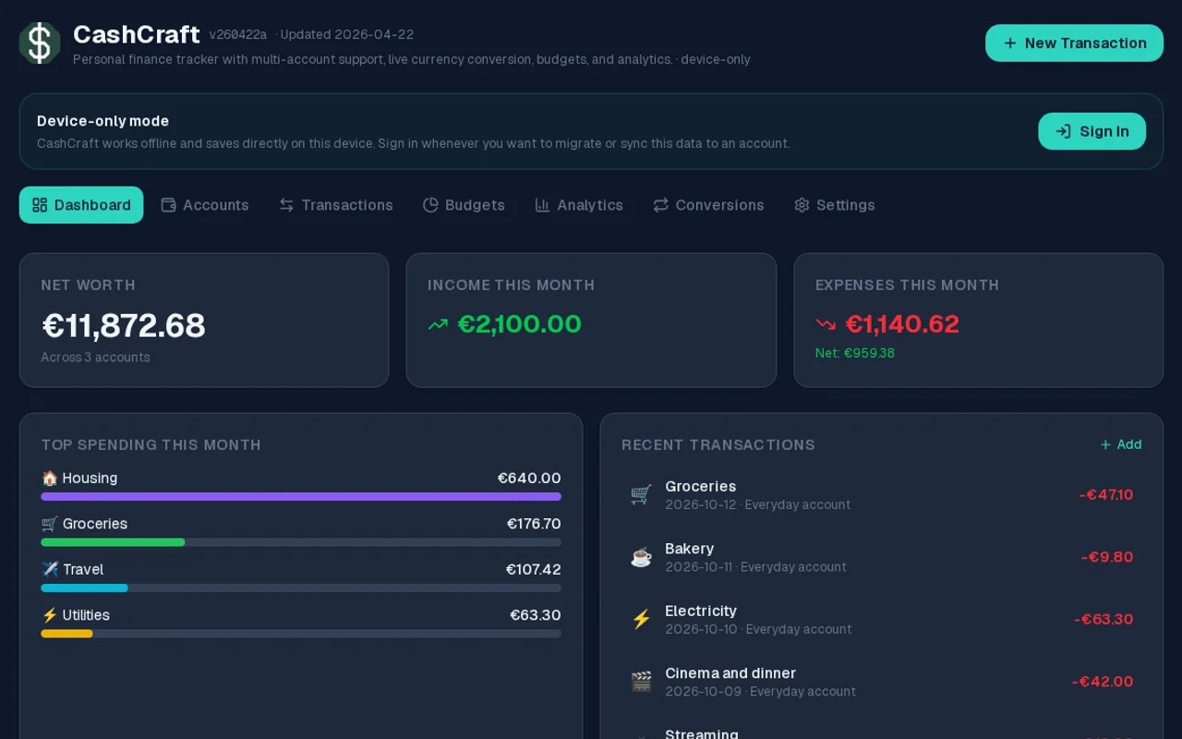1182x739 pixels.
Task: Click the clapperboard icon beside Cinema and dinner
Action: click(x=641, y=682)
